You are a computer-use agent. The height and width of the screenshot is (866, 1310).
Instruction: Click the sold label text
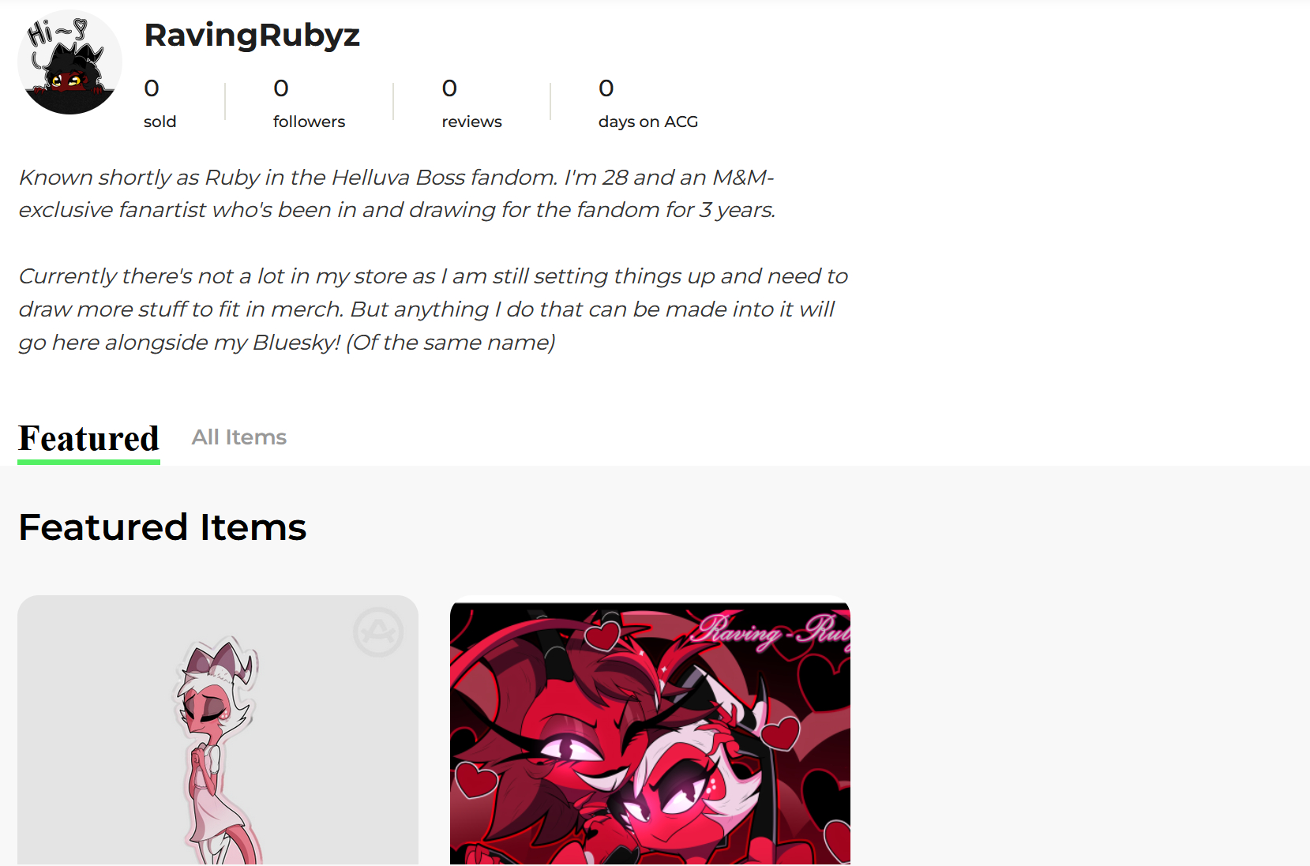pyautogui.click(x=160, y=122)
